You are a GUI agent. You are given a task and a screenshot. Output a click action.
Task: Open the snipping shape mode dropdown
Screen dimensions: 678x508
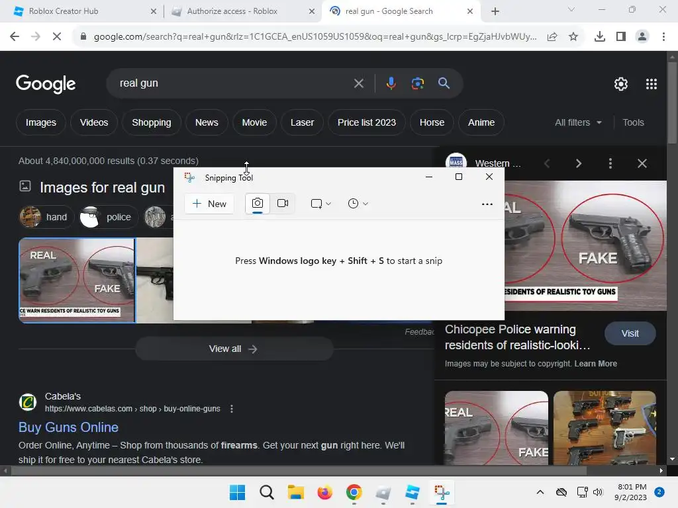pyautogui.click(x=321, y=204)
